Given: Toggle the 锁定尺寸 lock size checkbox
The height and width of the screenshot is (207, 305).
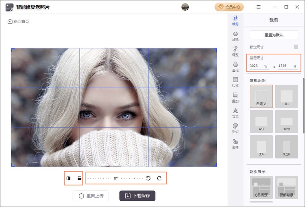Looking at the screenshot, I should [x=296, y=47].
